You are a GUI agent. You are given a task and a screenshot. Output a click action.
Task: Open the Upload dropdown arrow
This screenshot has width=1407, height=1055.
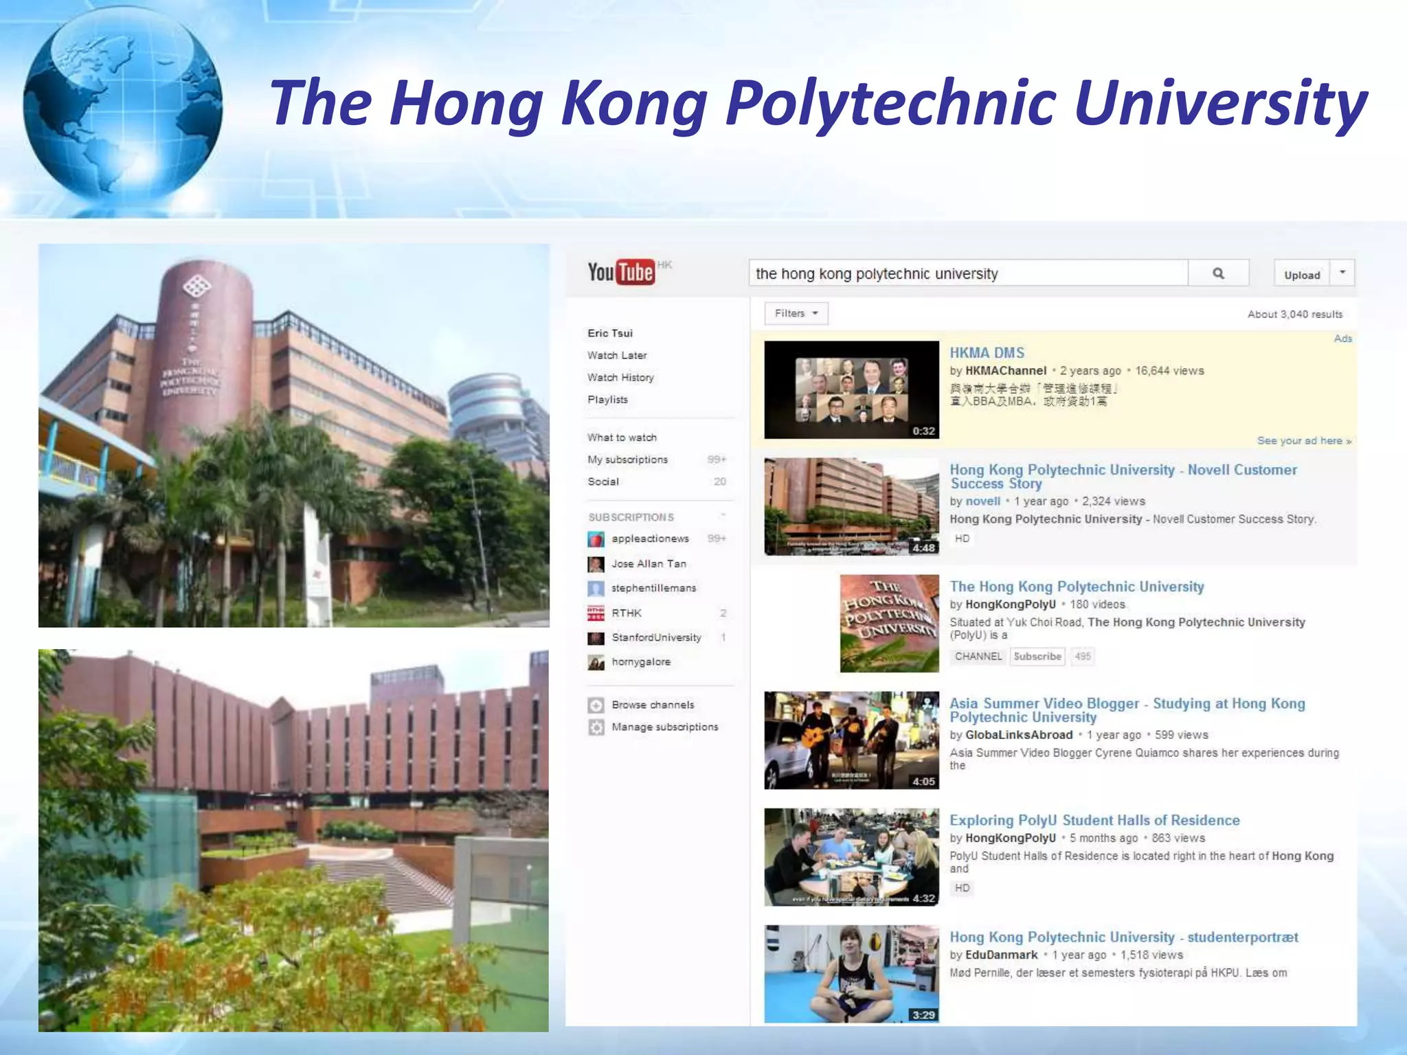point(1342,273)
